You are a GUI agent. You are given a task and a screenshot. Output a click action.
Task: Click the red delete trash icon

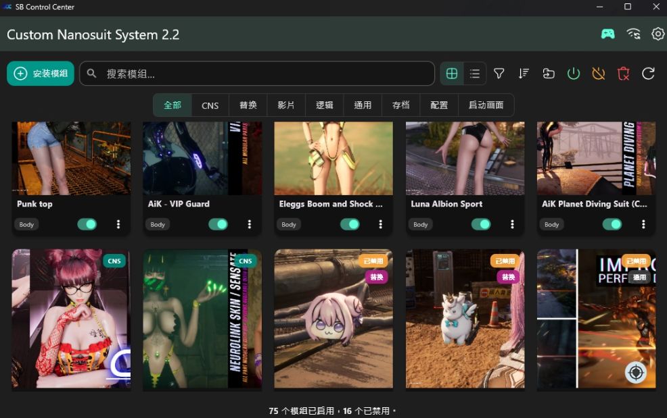(x=623, y=74)
